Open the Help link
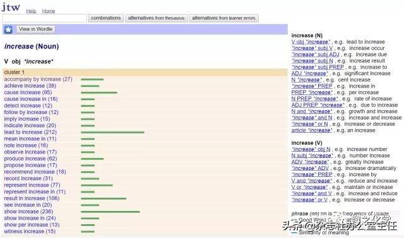This screenshot has width=404, height=238. [x=31, y=11]
